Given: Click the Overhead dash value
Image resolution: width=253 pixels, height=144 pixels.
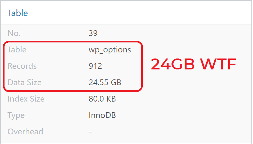Looking at the screenshot, I should click(90, 132).
